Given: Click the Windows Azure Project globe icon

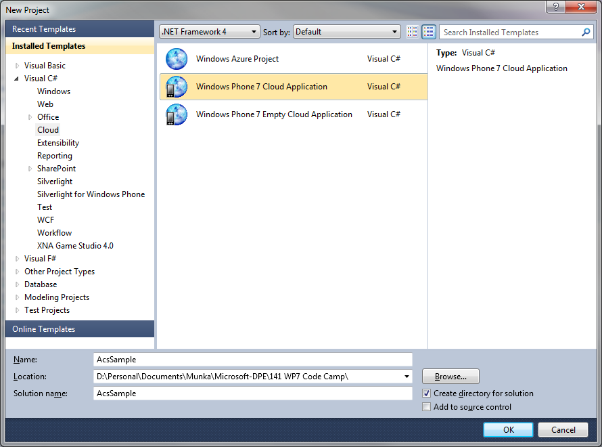Looking at the screenshot, I should pos(177,59).
